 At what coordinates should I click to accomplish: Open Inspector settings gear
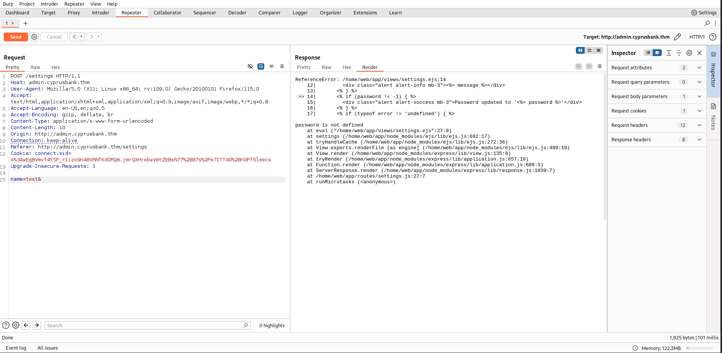pos(689,53)
